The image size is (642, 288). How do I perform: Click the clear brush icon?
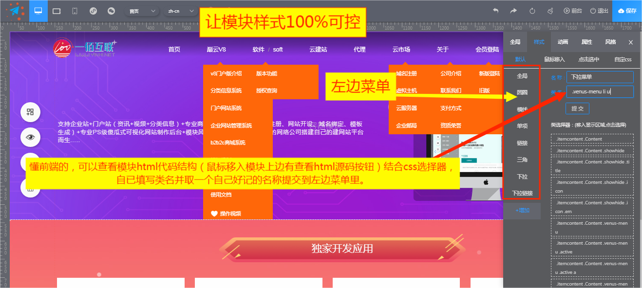(550, 11)
